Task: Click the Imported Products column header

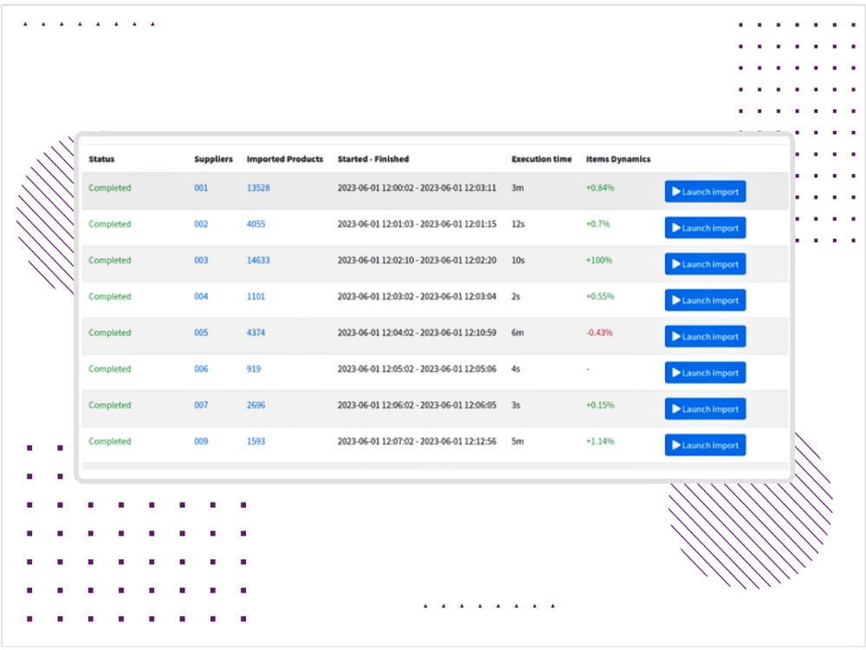Action: tap(284, 159)
